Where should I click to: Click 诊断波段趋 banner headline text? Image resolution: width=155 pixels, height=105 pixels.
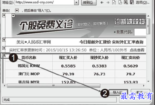(130, 22)
